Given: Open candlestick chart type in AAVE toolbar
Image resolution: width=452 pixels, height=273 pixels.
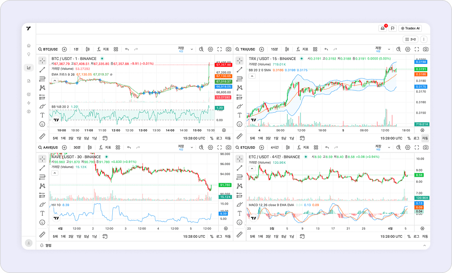Looking at the screenshot, I should tap(90, 148).
